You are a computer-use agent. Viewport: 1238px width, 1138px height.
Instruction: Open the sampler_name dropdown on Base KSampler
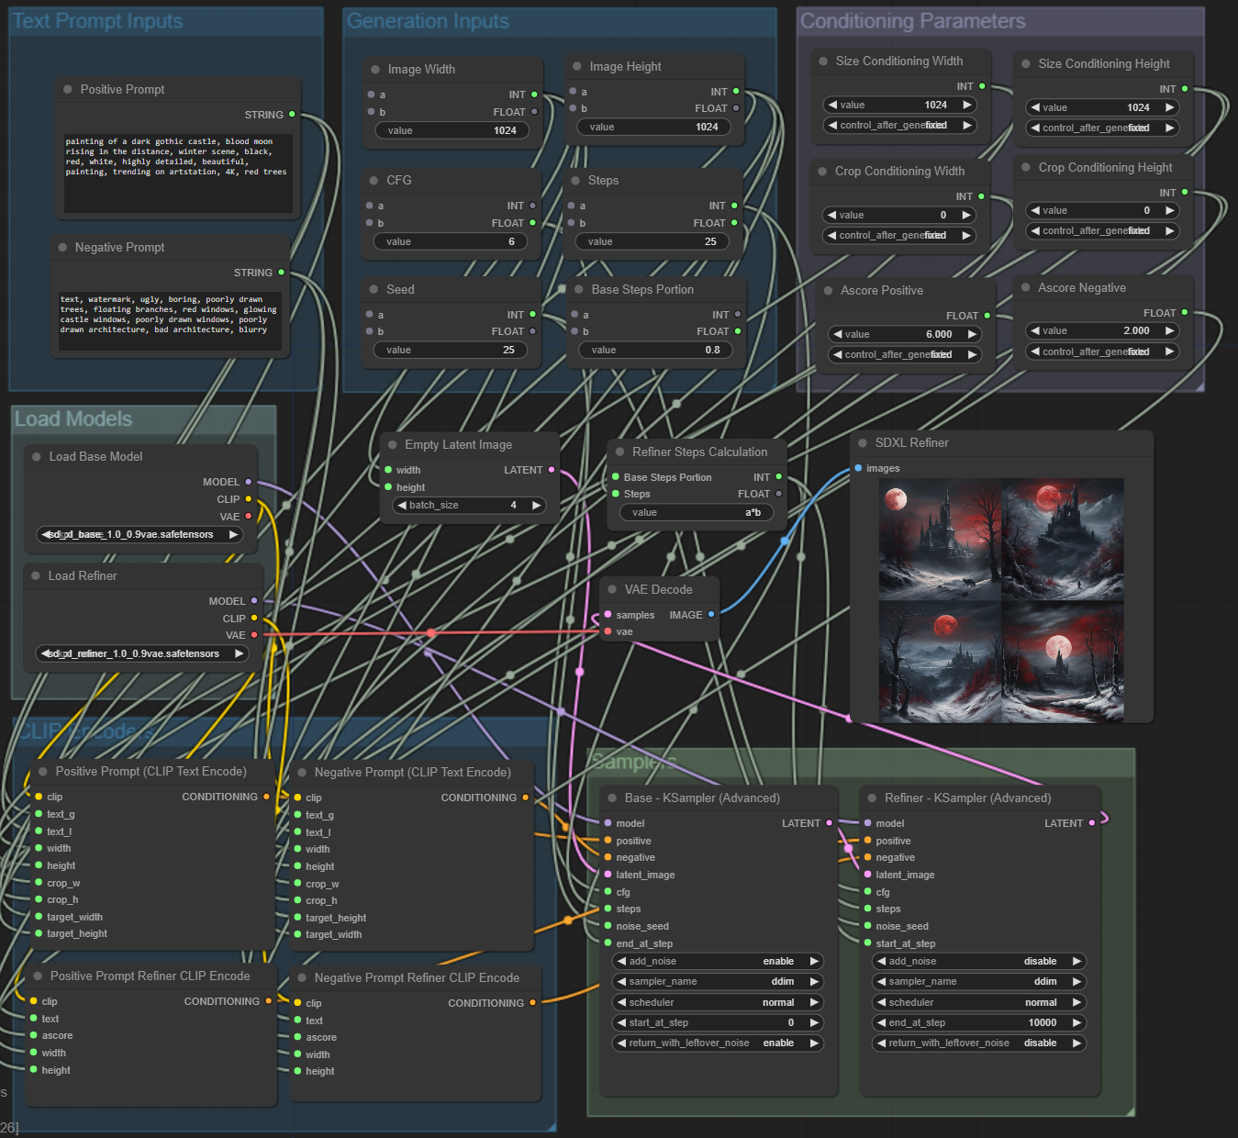(x=717, y=981)
